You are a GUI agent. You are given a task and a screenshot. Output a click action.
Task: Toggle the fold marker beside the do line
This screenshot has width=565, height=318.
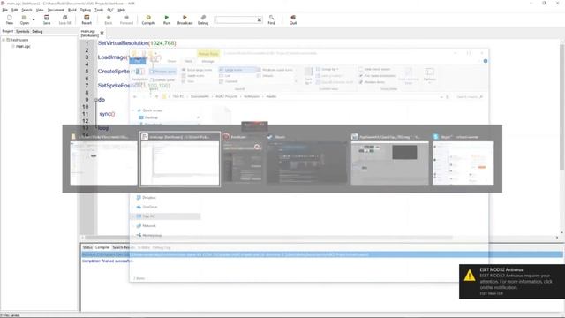96,100
